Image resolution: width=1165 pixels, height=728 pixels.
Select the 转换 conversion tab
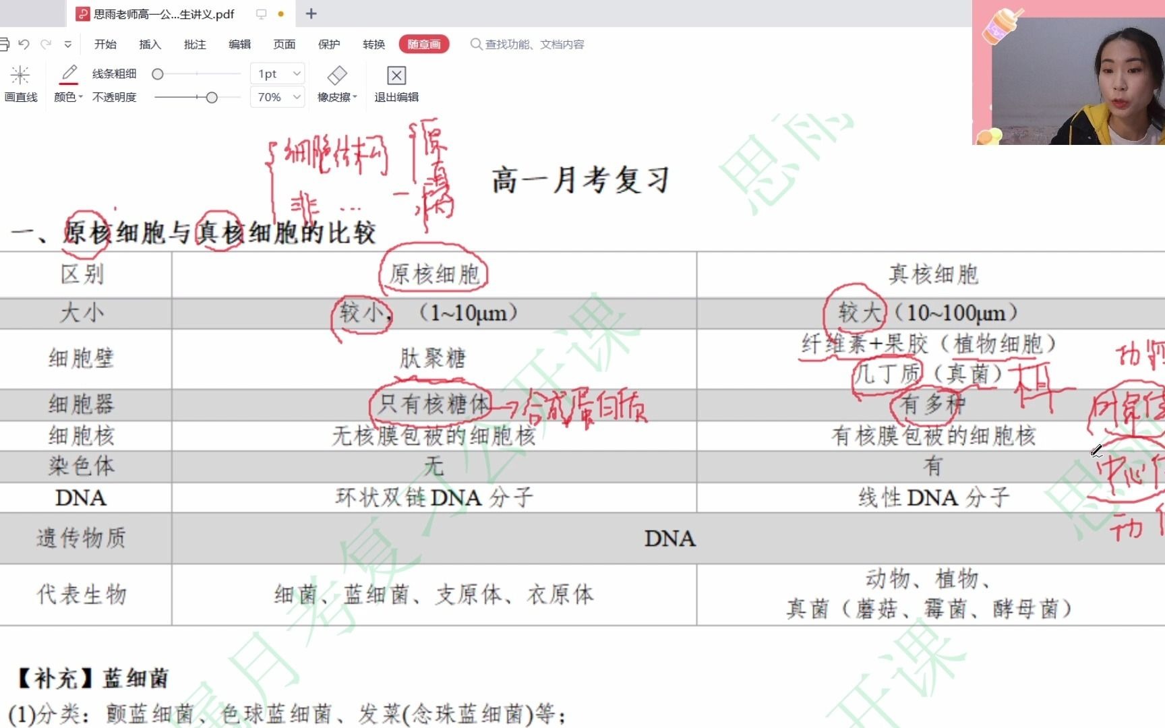tap(374, 44)
